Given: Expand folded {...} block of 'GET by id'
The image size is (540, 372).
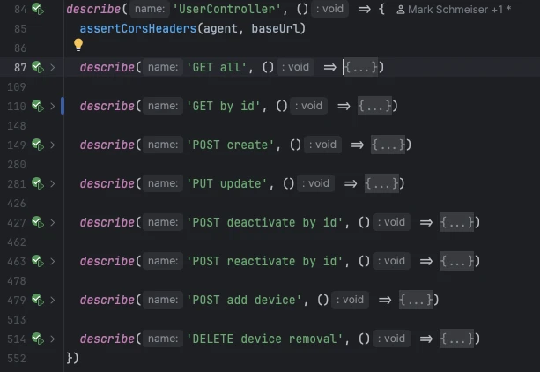Looking at the screenshot, I should pos(377,106).
